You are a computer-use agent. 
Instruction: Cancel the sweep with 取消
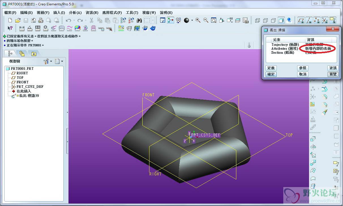pos(303,74)
